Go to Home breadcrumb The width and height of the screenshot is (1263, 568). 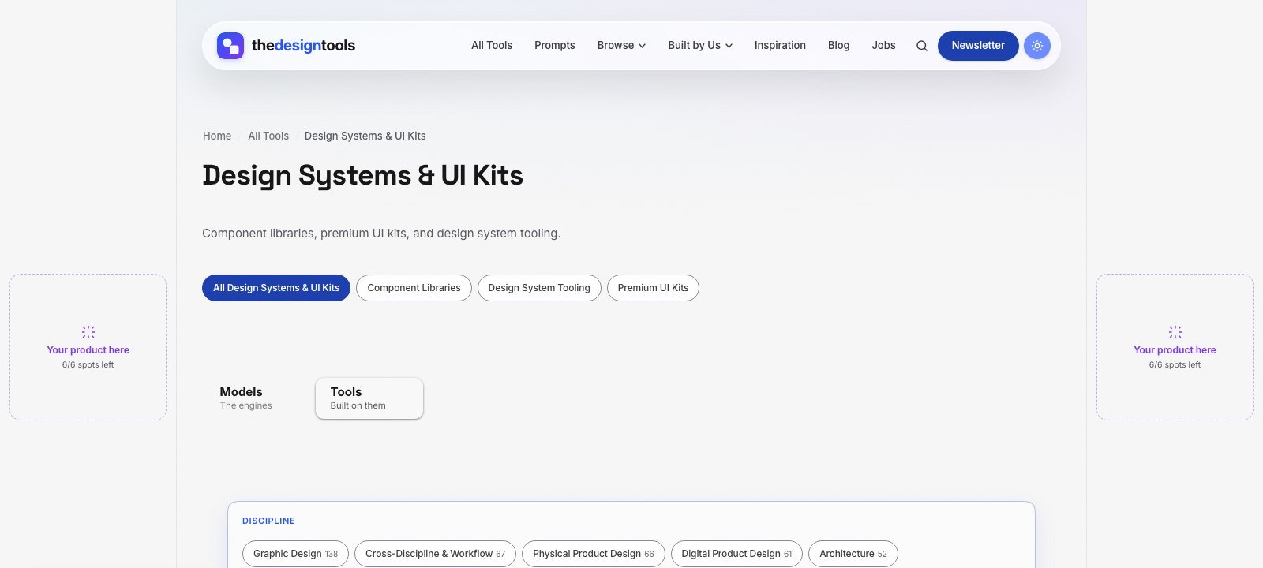point(217,136)
